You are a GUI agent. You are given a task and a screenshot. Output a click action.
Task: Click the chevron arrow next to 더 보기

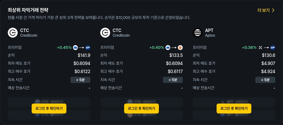(x=273, y=10)
